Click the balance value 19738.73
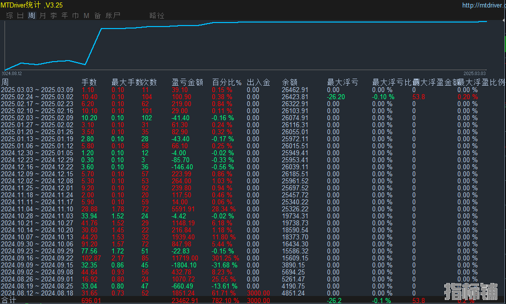Image resolution: width=506 pixels, height=304 pixels. click(x=295, y=223)
